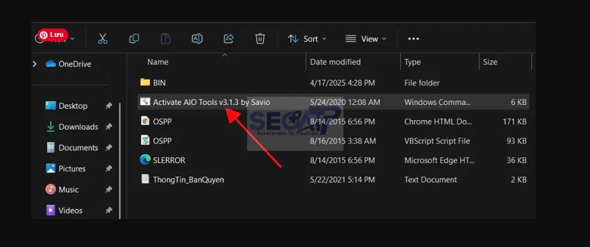Image resolution: width=590 pixels, height=247 pixels.
Task: Open Pictures in quick access
Action: (x=66, y=169)
